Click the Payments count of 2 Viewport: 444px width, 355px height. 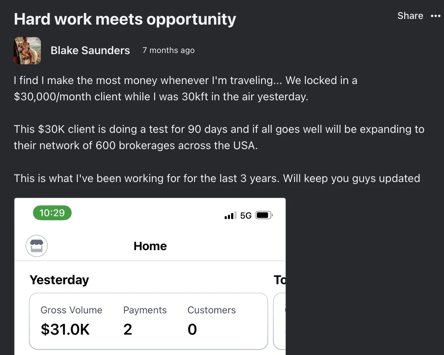[x=128, y=330]
